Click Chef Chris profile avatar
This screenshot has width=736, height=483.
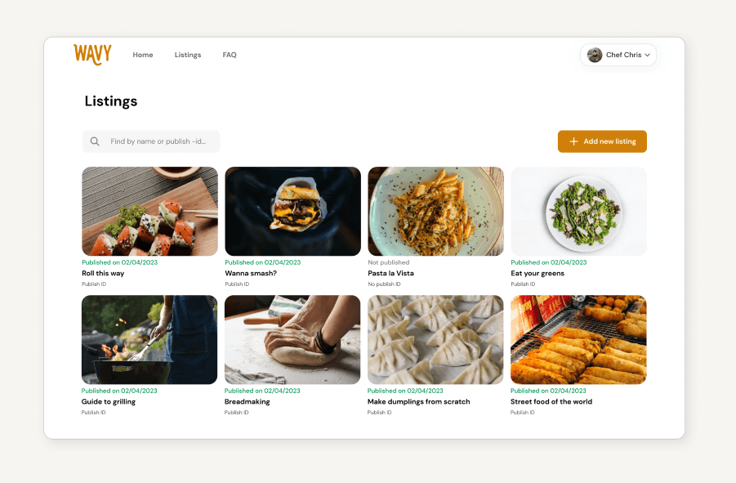595,55
